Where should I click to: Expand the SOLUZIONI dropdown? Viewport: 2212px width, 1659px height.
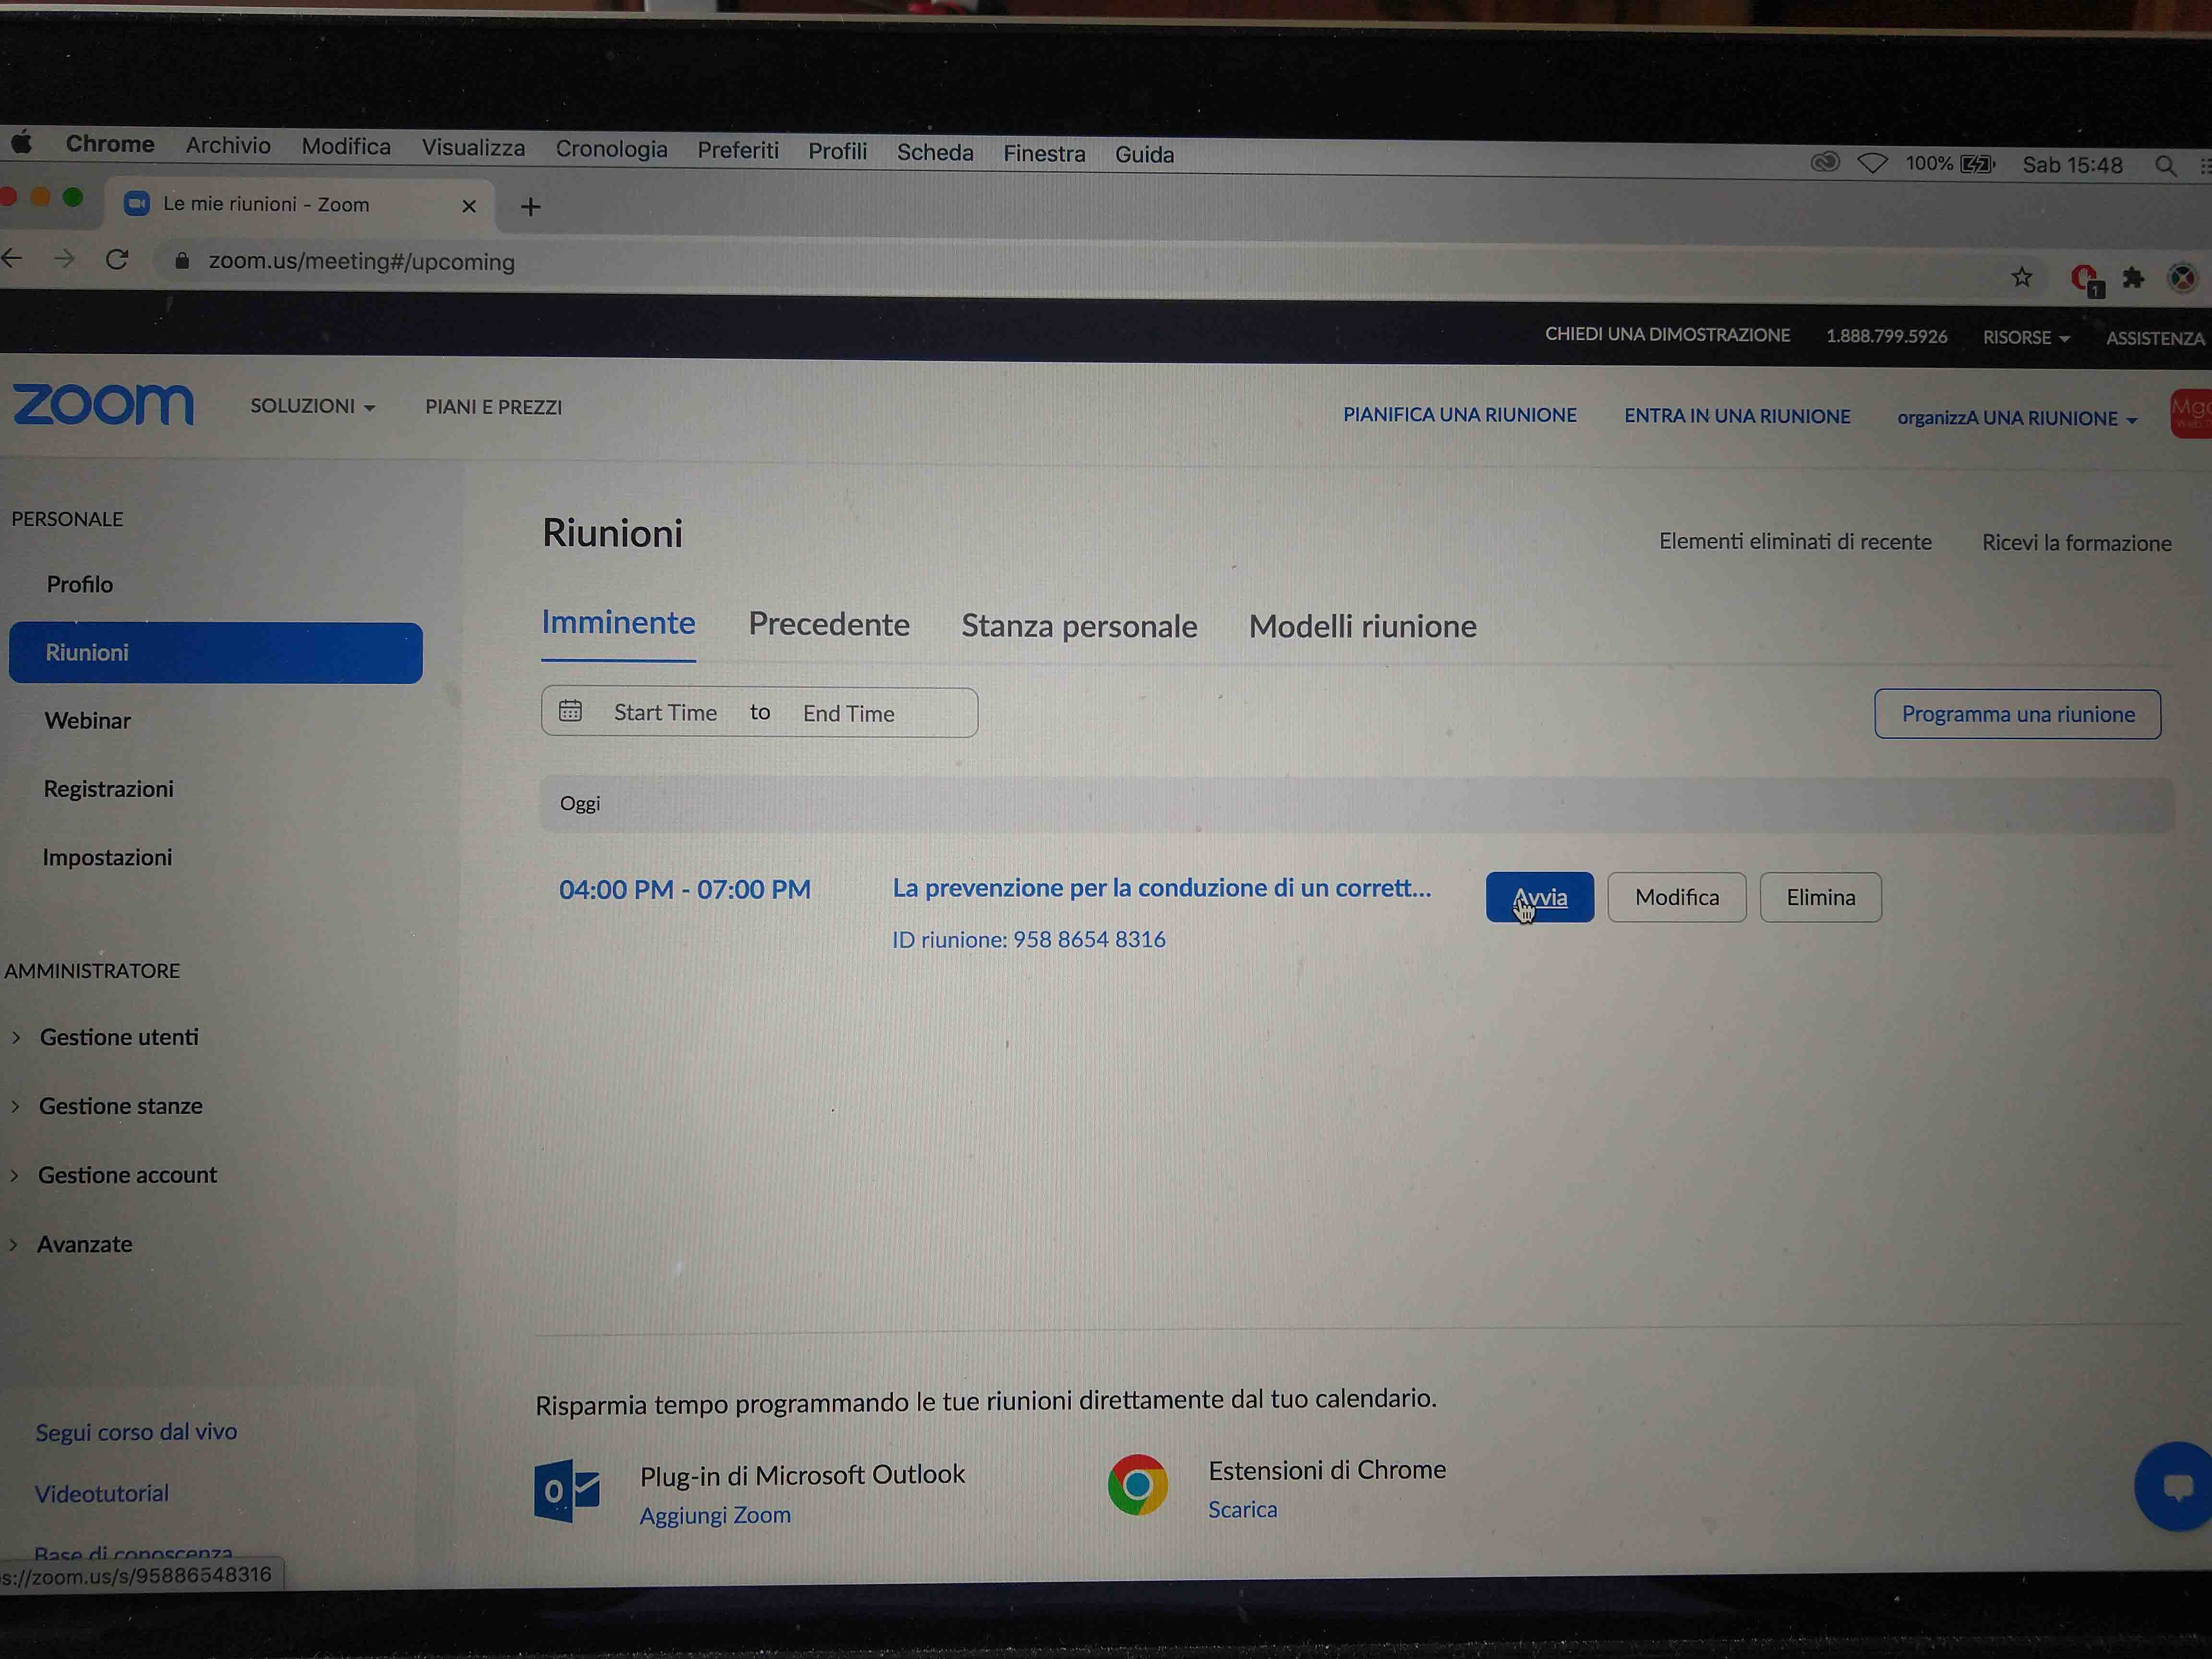point(313,406)
